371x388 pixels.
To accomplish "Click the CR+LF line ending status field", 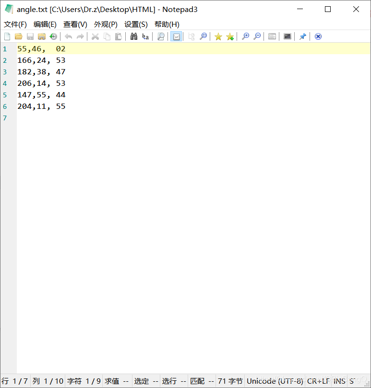I will click(318, 381).
